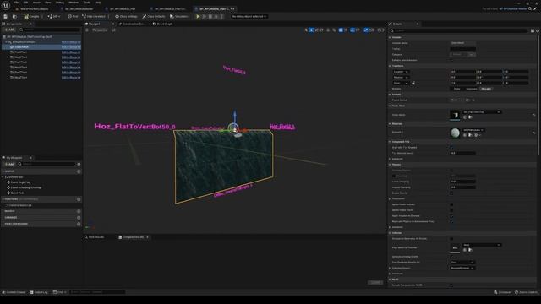Viewport: 541px width, 304px height.
Task: Click the Add button in Components panel
Action: pos(9,30)
